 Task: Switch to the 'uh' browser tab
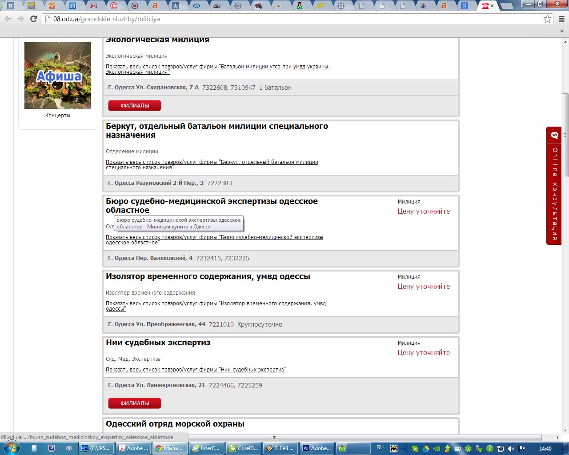(72, 6)
